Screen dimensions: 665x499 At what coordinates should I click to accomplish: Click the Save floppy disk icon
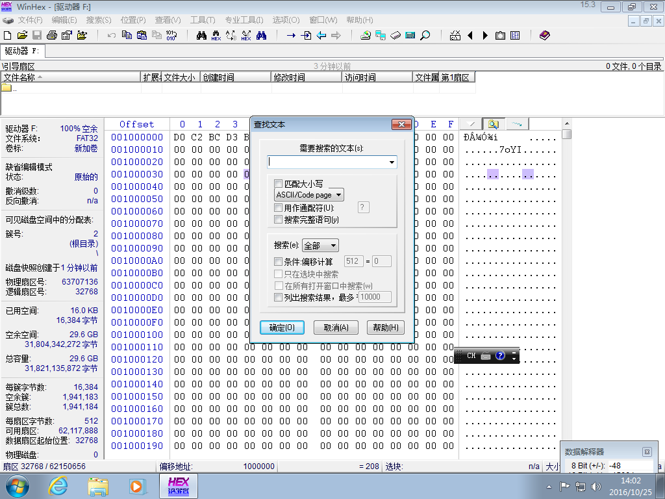point(37,35)
